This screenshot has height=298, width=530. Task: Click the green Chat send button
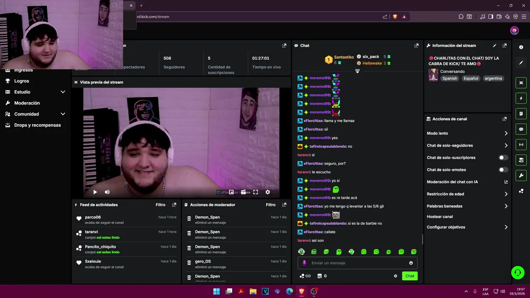410,276
